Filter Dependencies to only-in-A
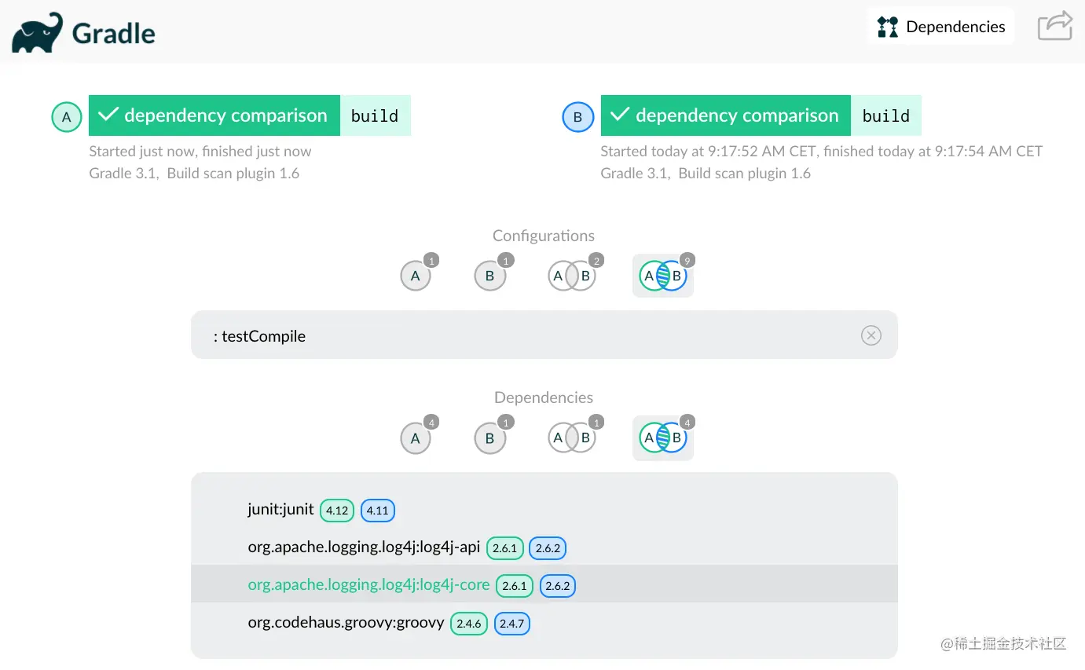1085x670 pixels. tap(416, 438)
